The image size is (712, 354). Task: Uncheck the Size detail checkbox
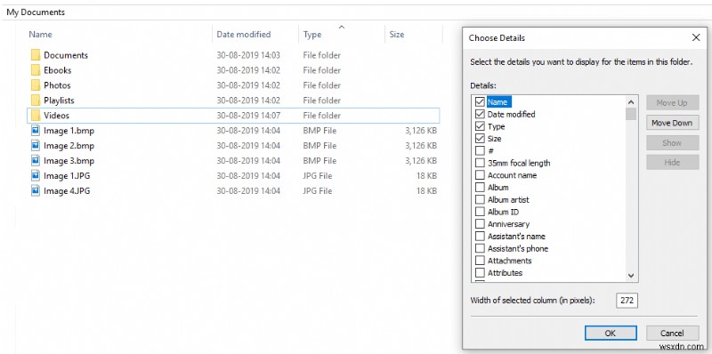tap(480, 139)
